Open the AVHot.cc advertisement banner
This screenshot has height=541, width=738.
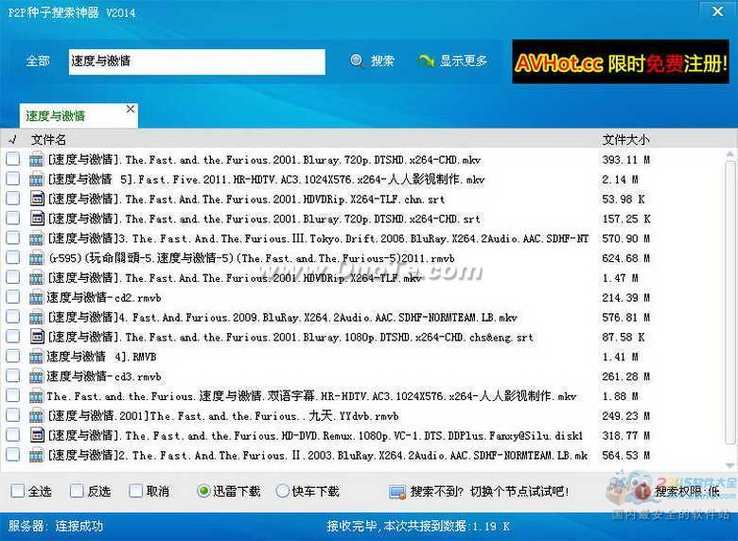click(621, 61)
